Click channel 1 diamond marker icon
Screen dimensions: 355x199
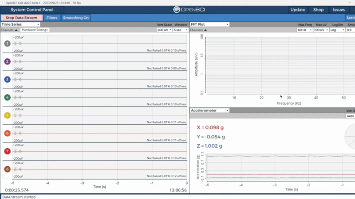[x=20, y=43]
